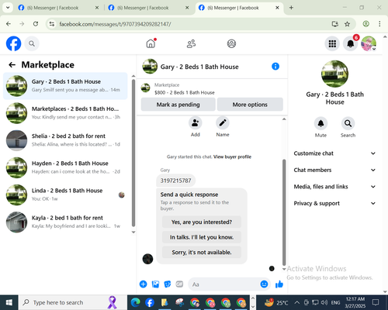Open the Marketplaces - 2 Beds 1 Bath chat

click(65, 113)
